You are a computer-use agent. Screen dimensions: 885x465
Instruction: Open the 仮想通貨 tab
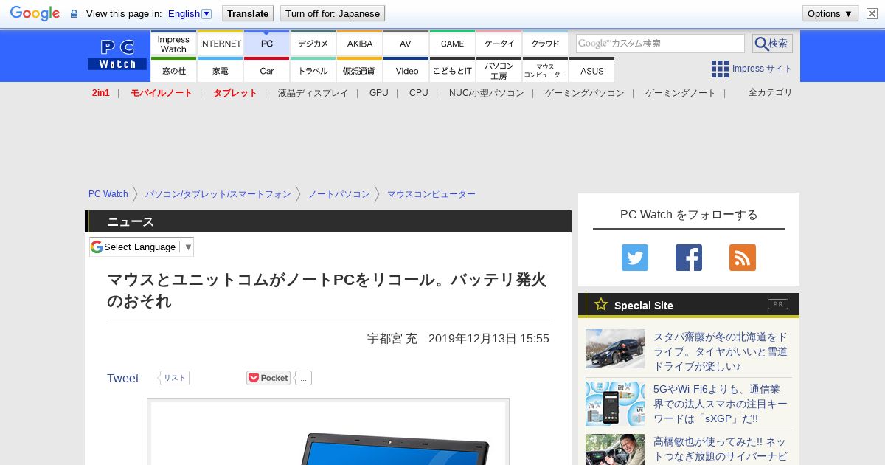360,70
